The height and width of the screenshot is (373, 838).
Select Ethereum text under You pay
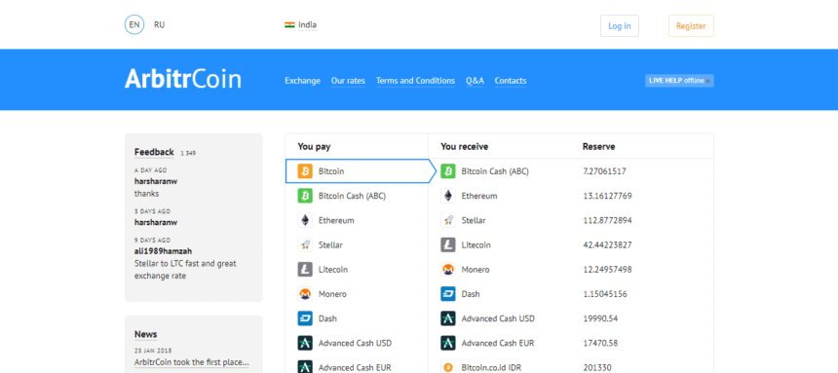[336, 221]
